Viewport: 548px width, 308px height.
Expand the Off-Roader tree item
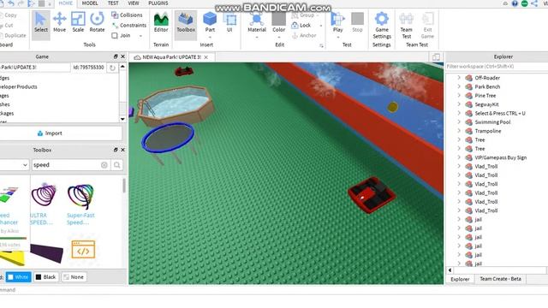tap(459, 78)
